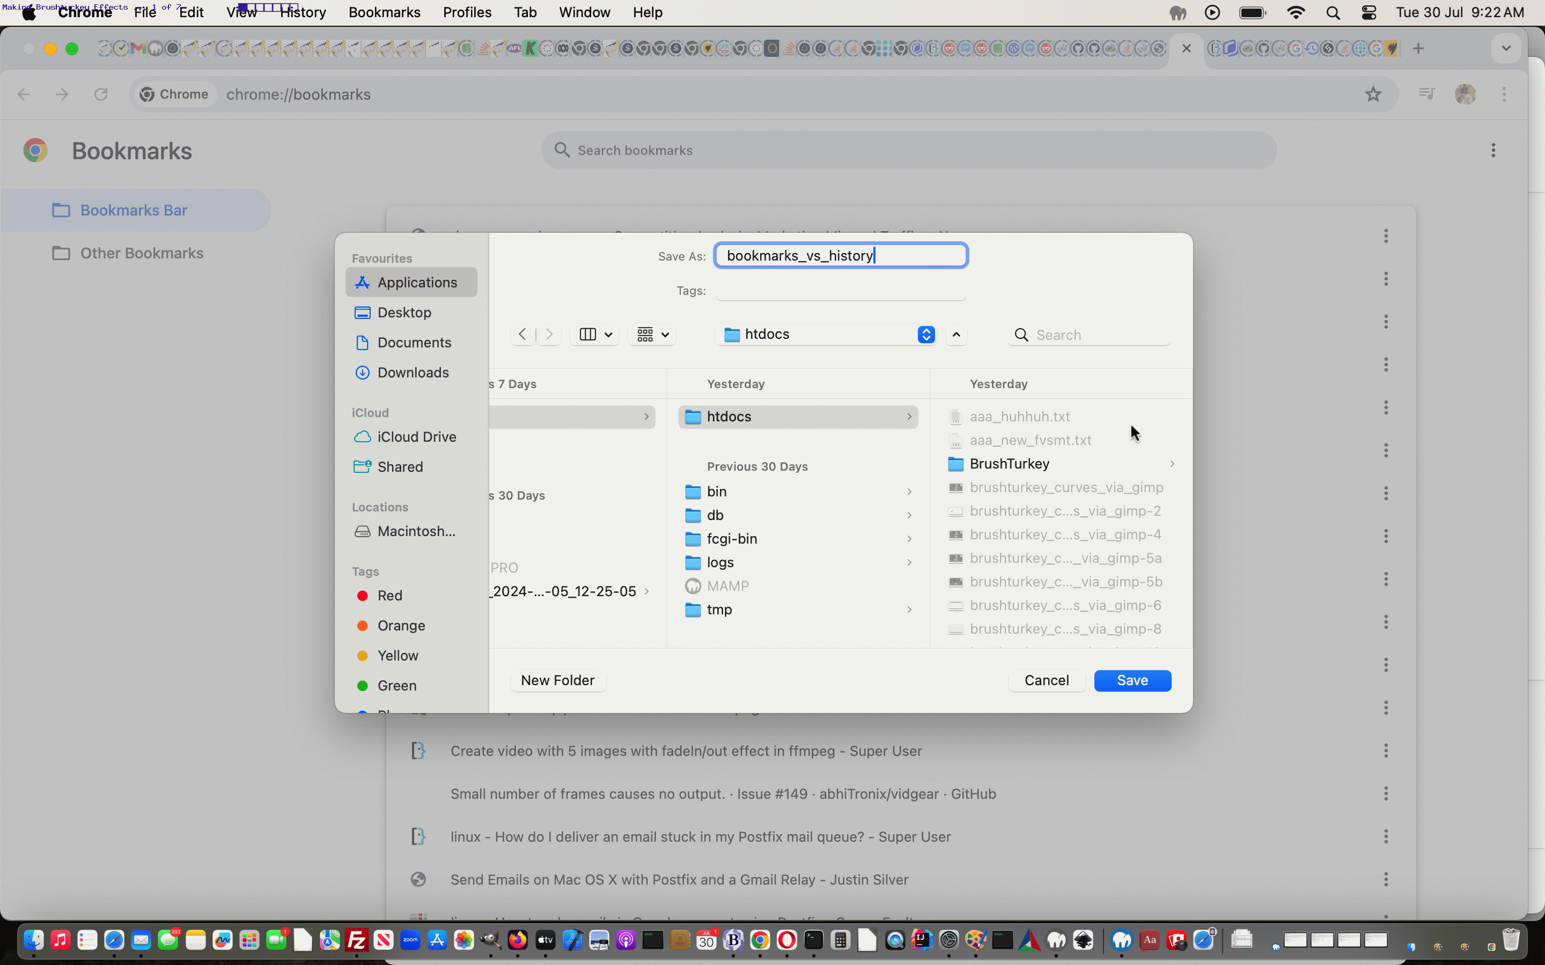Open the Window menu
1545x965 pixels.
pyautogui.click(x=584, y=12)
